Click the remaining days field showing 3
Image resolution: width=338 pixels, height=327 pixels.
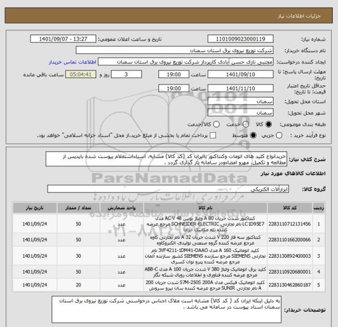click(126, 75)
